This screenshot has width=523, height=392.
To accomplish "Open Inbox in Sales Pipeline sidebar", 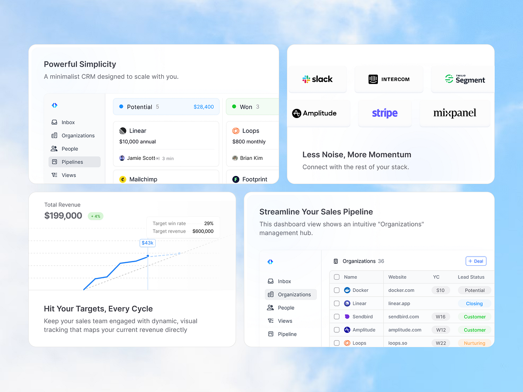I will click(x=291, y=281).
